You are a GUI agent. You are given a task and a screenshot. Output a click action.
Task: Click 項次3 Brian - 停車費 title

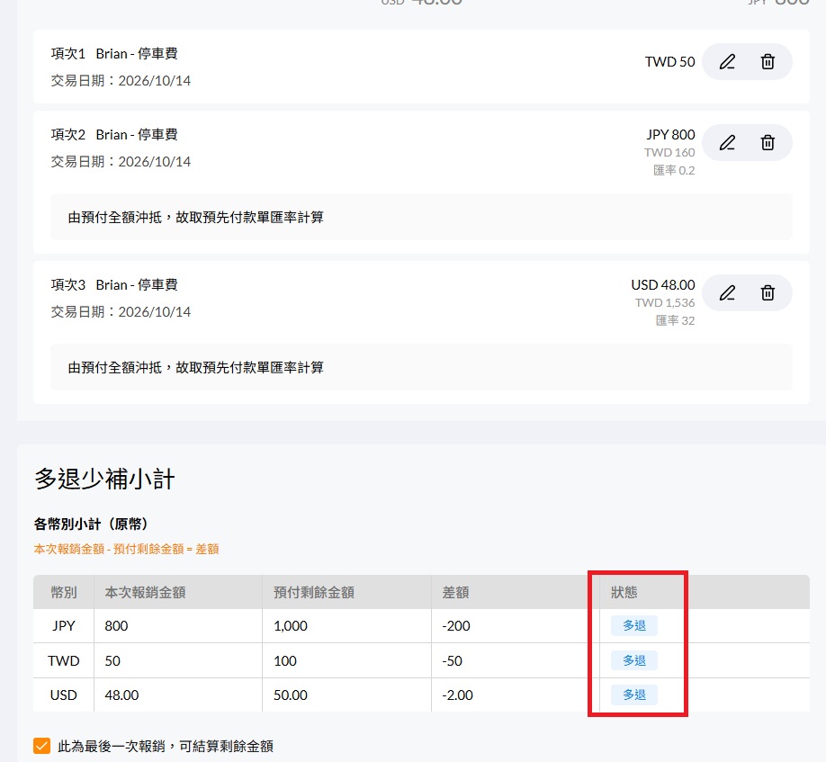pos(114,285)
